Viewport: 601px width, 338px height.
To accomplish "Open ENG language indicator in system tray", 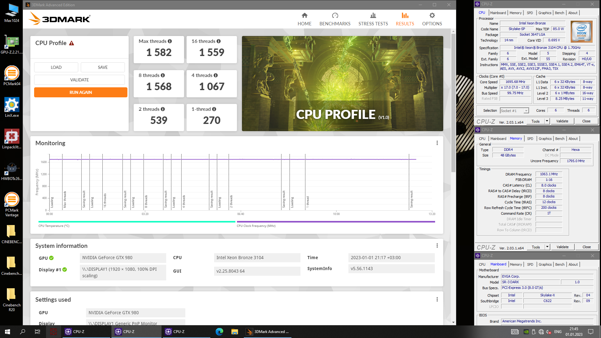I will (x=558, y=332).
